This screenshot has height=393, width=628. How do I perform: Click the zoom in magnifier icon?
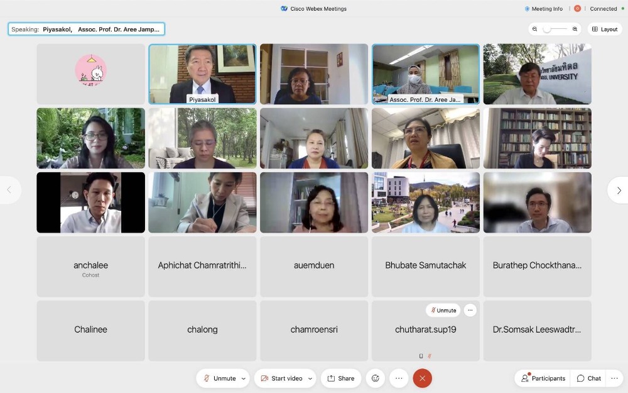pos(575,29)
